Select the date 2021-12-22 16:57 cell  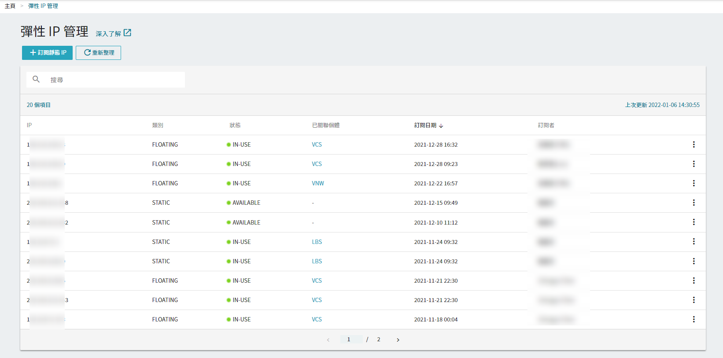coord(436,184)
